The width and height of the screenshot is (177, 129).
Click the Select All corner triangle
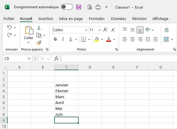click(5, 67)
